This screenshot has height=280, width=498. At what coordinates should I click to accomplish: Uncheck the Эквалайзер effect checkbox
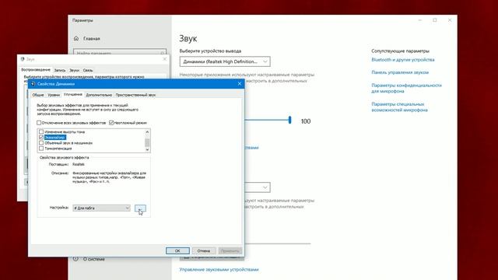41,137
